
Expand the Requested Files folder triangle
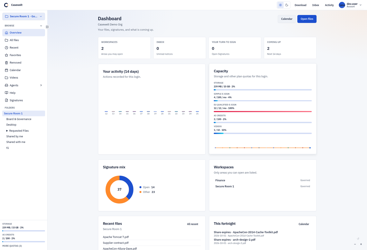click(7, 131)
